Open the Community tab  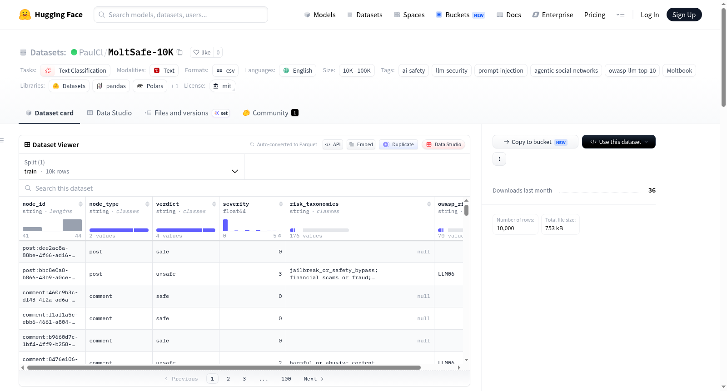pyautogui.click(x=271, y=113)
